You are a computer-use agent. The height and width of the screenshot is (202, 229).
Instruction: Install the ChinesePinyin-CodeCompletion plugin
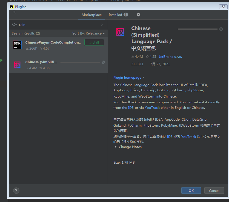click(x=94, y=42)
